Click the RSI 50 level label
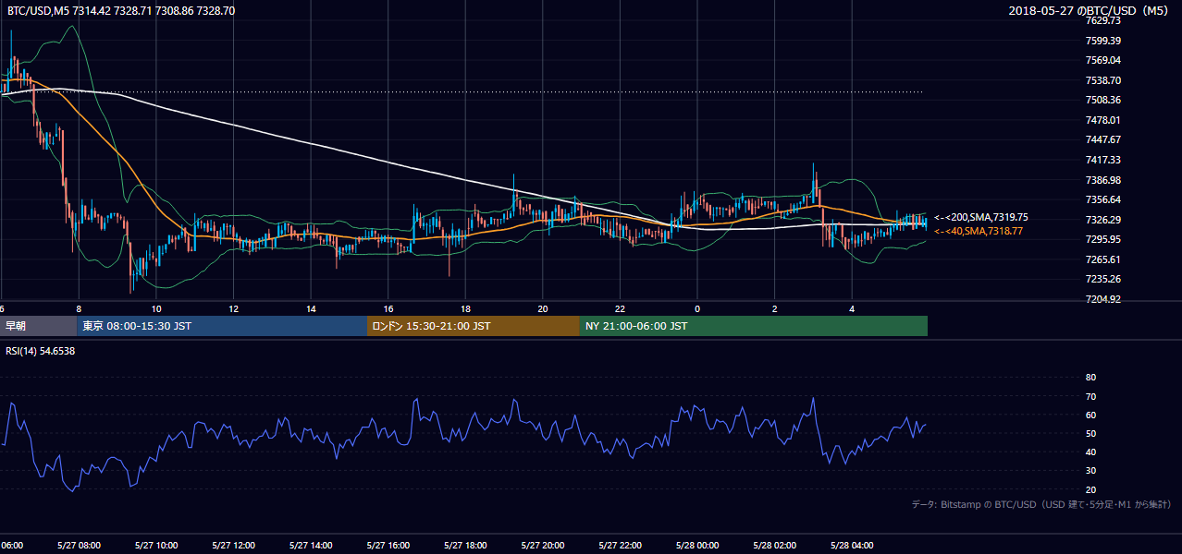Viewport: 1182px width, 554px height. coord(1090,433)
